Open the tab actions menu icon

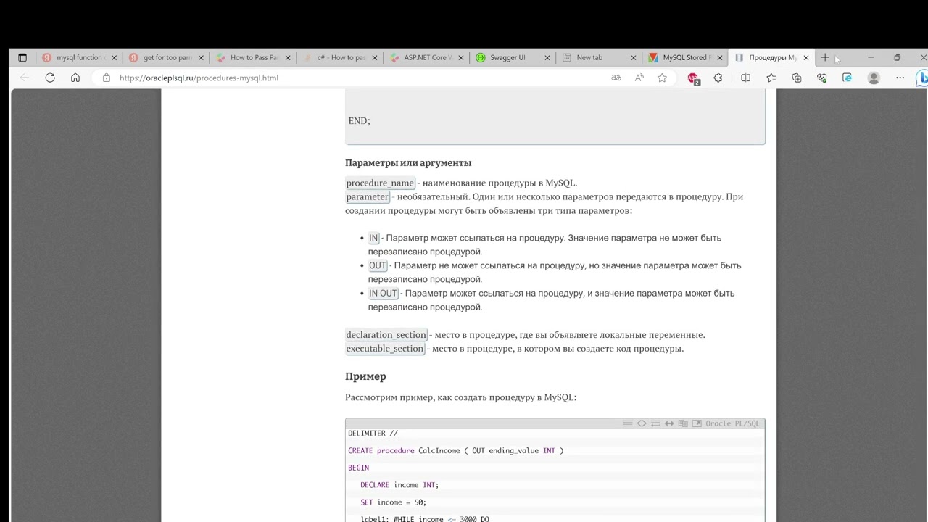tap(22, 57)
